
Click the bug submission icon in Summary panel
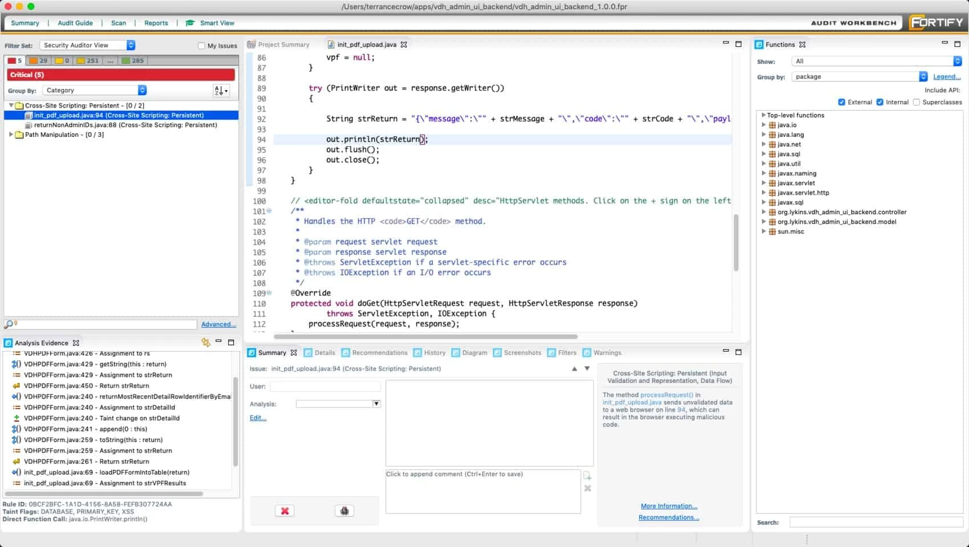tap(344, 511)
